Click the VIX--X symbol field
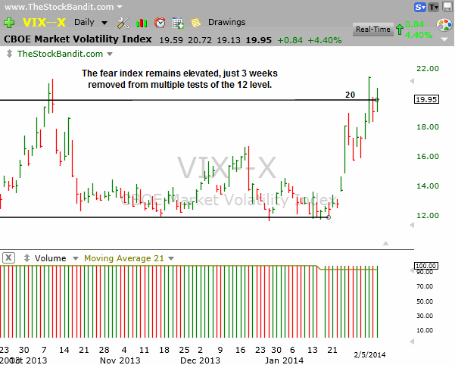The width and height of the screenshot is (455, 365). [42, 23]
